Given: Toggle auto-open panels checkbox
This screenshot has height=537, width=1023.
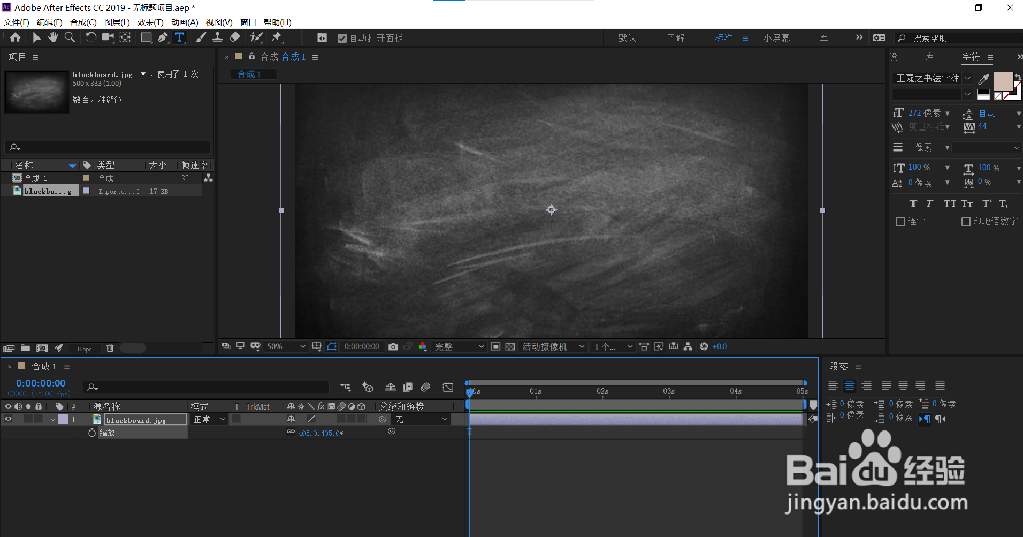Looking at the screenshot, I should point(342,38).
